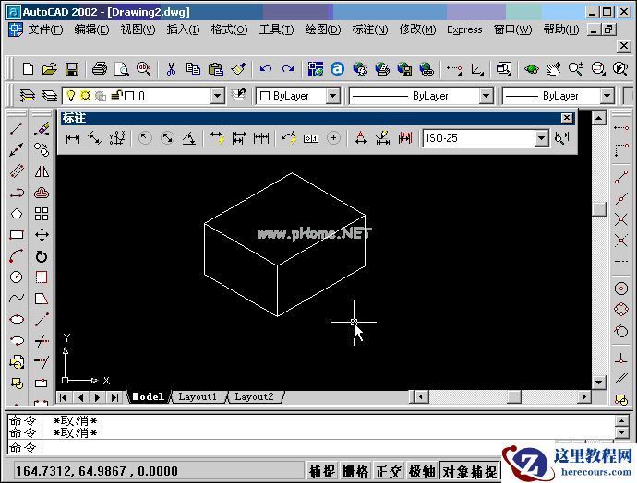Viewport: 637px width, 483px height.
Task: Click the Save floppy disk icon
Action: pos(72,69)
